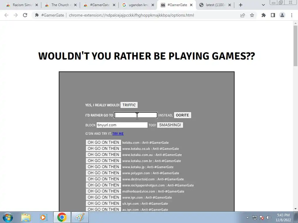Click the browser back arrow
Screen dimensions: 298x223
click(x=6, y=15)
